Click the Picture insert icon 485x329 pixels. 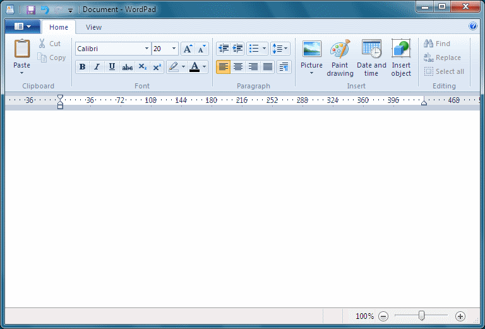coord(311,49)
